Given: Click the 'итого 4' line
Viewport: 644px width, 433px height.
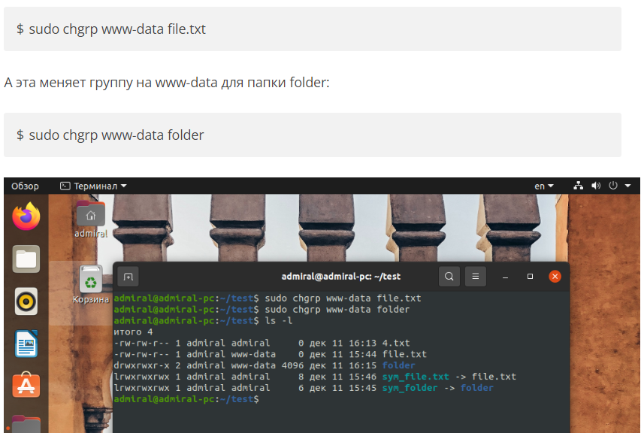Looking at the screenshot, I should pyautogui.click(x=133, y=332).
